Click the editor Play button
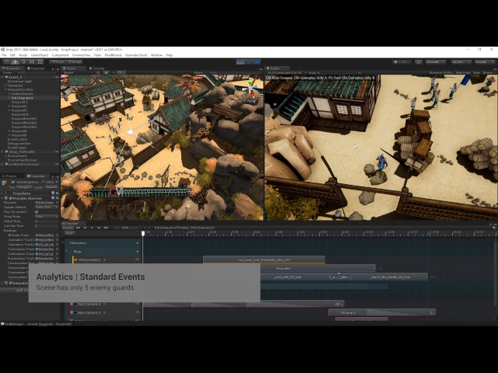The width and height of the screenshot is (498, 373). click(240, 62)
